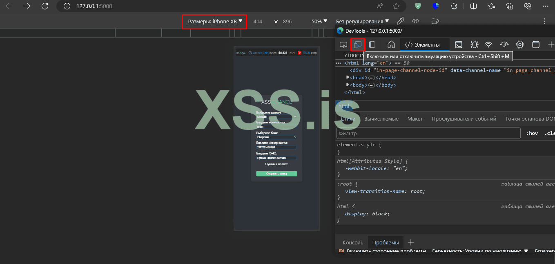Open the throttling dropdown Без регулирования
The height and width of the screenshot is (264, 555).
pyautogui.click(x=362, y=21)
